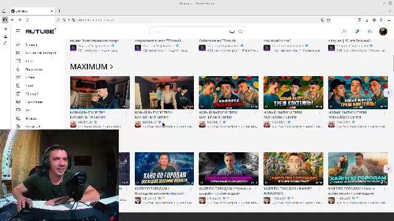Open thumbnail with three people at bar
This screenshot has width=394, height=221.
pos(164,93)
